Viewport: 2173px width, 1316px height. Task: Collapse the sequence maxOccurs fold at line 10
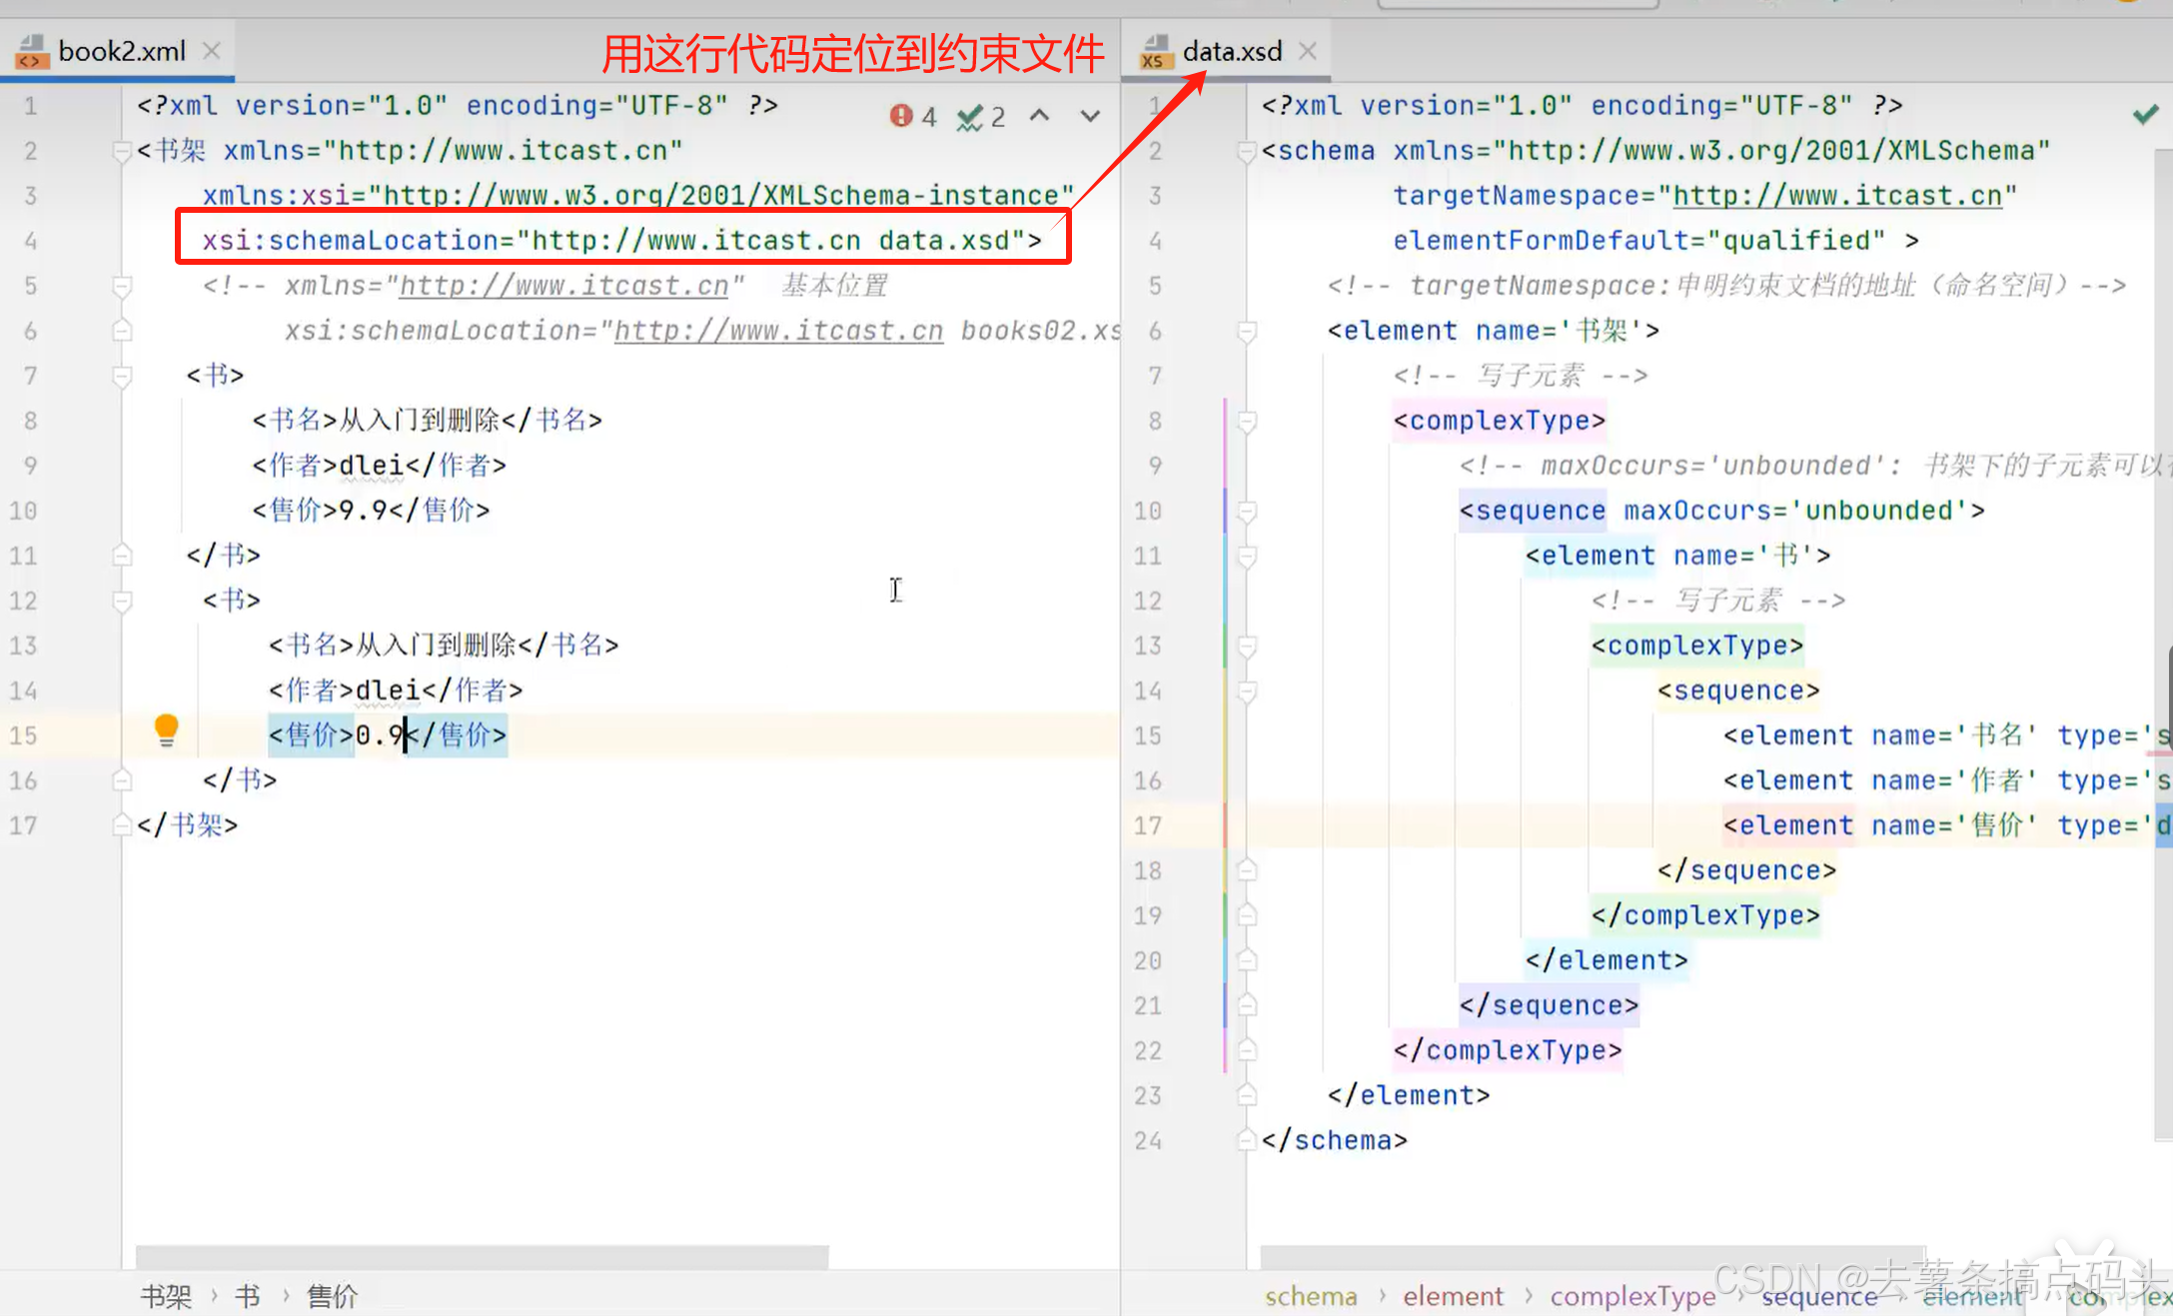pyautogui.click(x=1247, y=511)
